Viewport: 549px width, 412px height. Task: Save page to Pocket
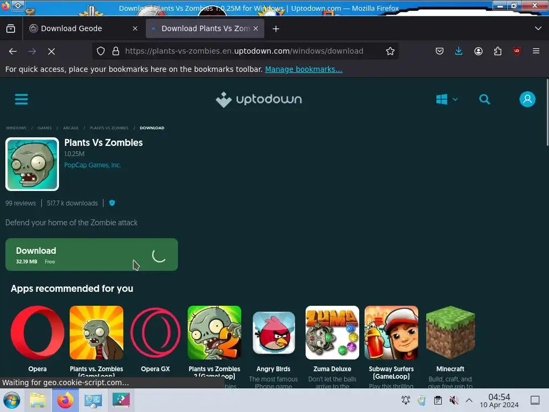tap(440, 51)
